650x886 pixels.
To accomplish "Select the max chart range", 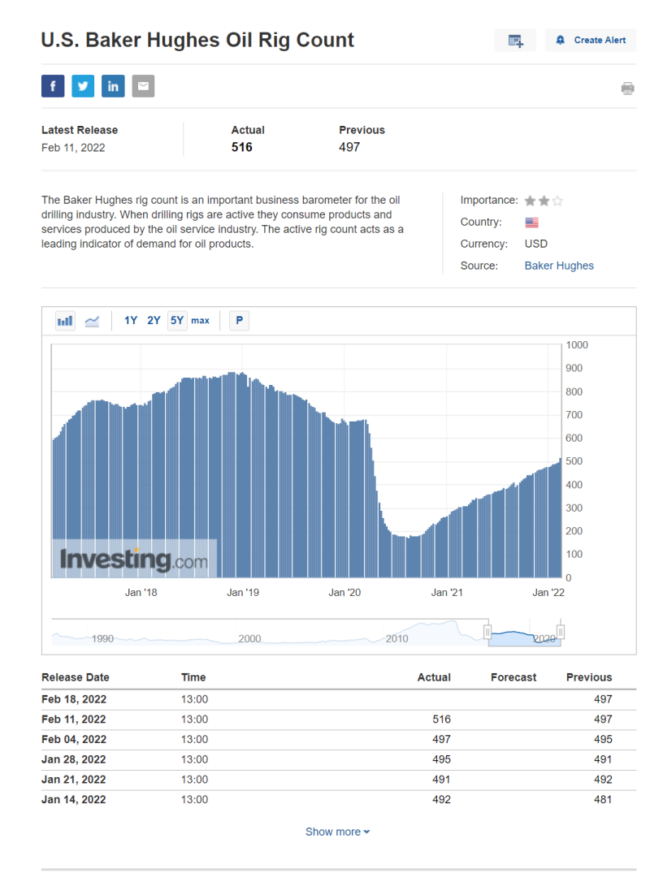I will coord(200,321).
